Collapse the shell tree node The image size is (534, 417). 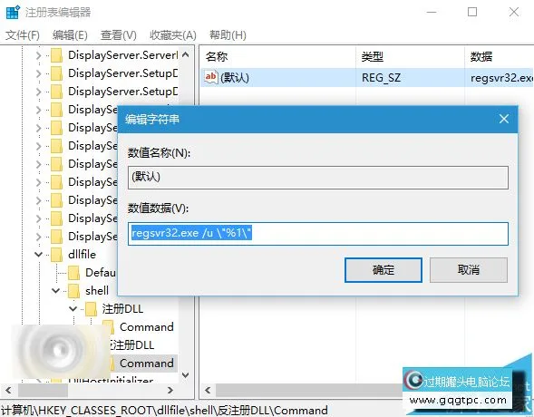click(x=55, y=290)
